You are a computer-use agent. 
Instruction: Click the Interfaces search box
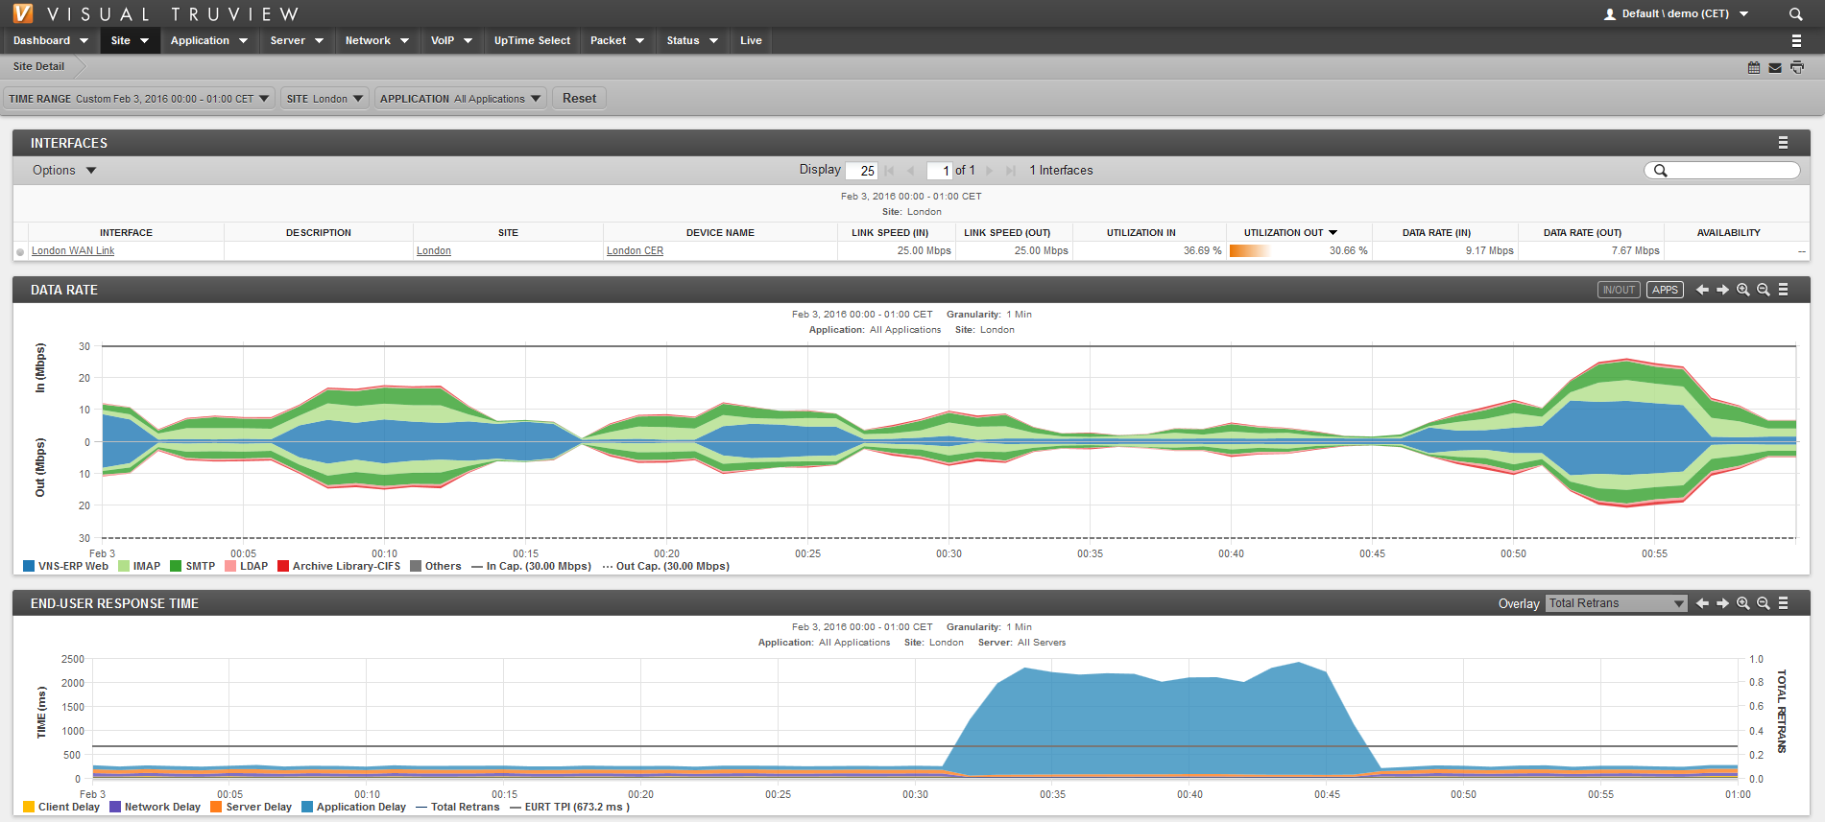click(x=1722, y=171)
